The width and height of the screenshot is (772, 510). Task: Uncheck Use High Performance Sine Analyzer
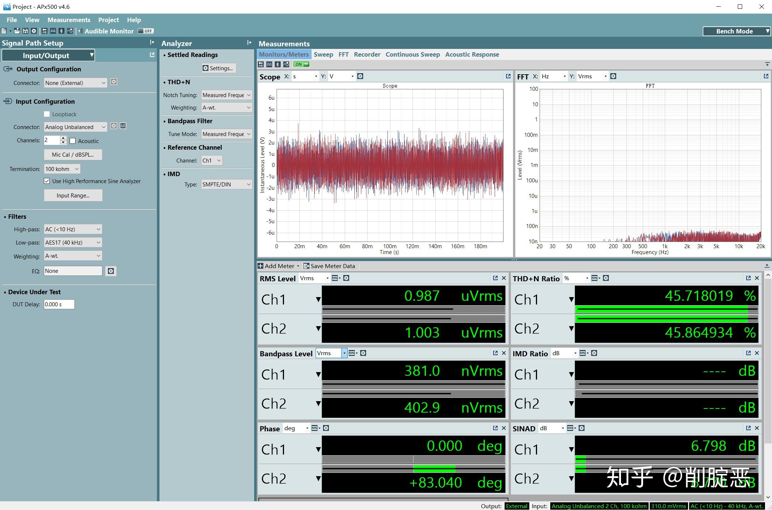pyautogui.click(x=47, y=181)
